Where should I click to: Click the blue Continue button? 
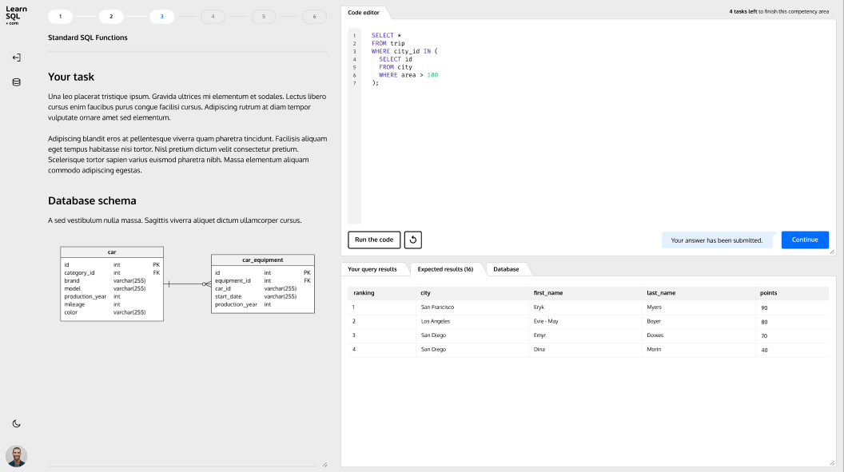point(805,240)
